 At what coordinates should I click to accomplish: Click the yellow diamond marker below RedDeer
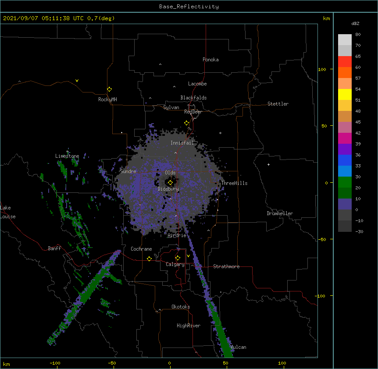pos(187,123)
